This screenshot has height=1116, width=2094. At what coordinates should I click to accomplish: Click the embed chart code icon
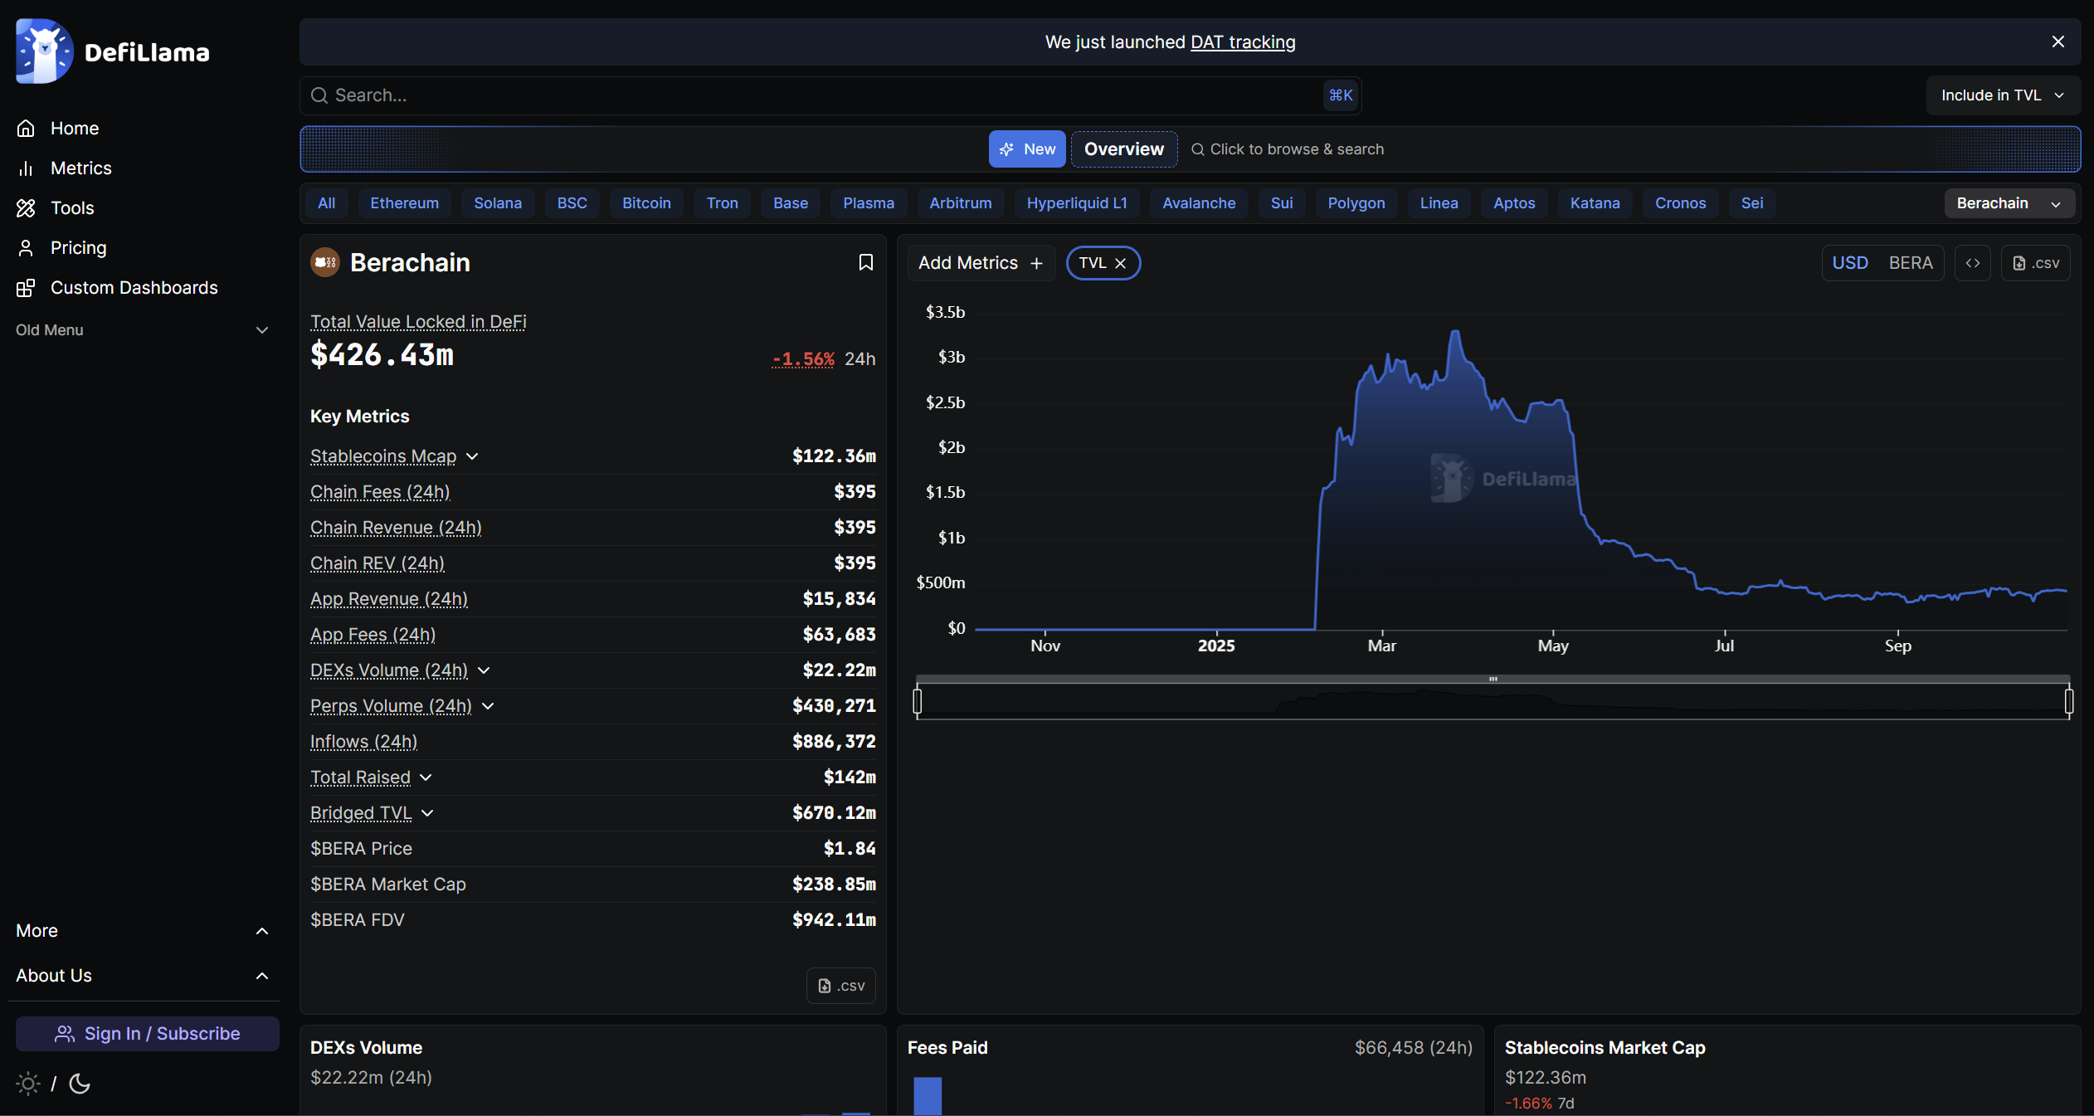tap(1972, 263)
